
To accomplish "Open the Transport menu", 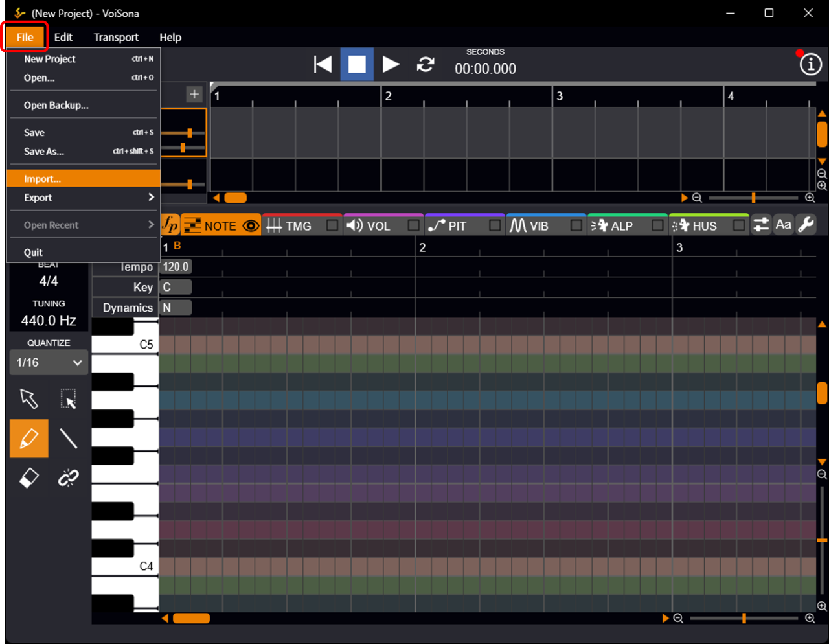I will (116, 38).
